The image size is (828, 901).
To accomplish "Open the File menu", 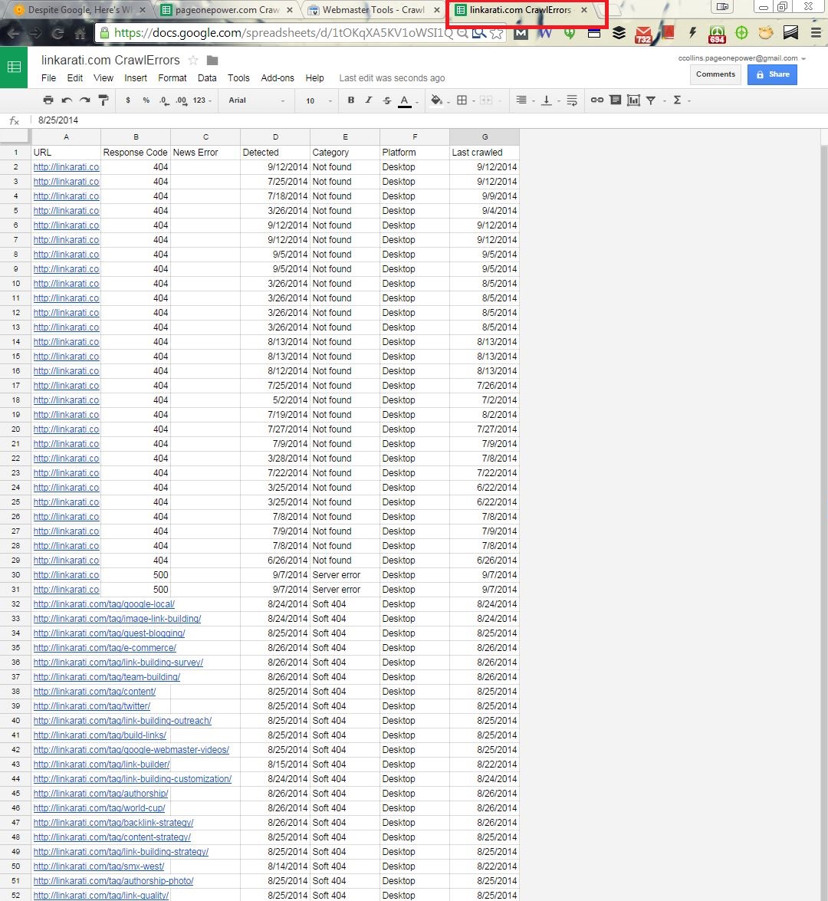I will [x=49, y=78].
